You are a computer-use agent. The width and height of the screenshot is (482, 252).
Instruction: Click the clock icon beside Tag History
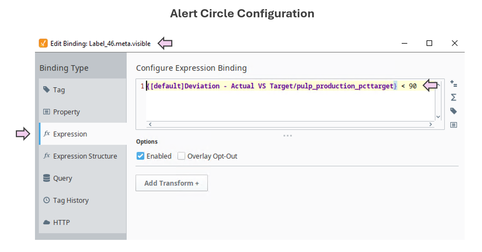pyautogui.click(x=46, y=200)
